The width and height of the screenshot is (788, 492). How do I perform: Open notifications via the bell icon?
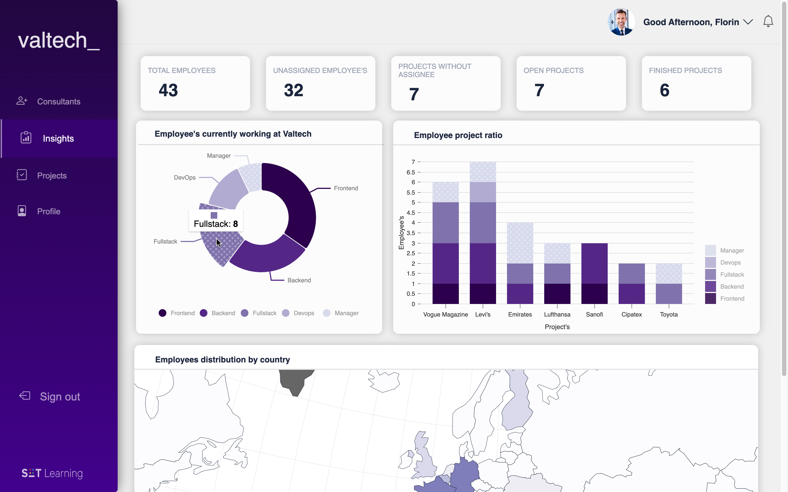tap(769, 21)
